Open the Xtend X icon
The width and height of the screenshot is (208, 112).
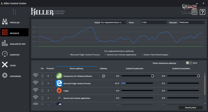(x=5, y=65)
